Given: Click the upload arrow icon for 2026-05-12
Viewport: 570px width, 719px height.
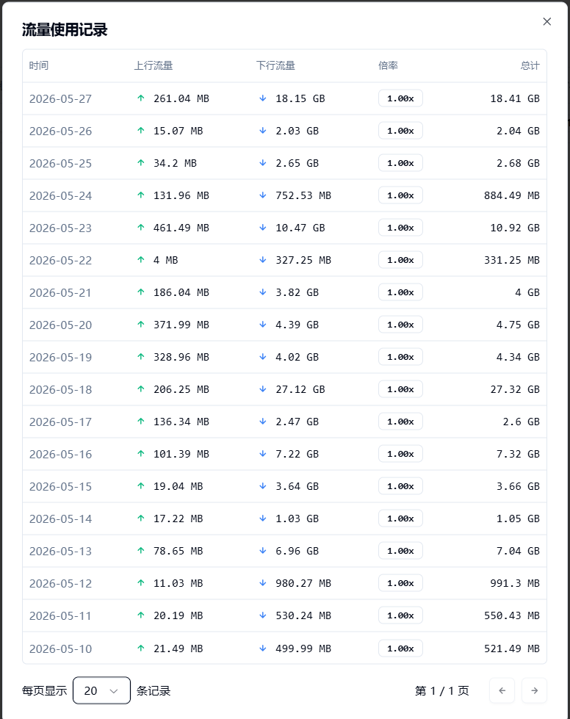Looking at the screenshot, I should click(x=141, y=583).
